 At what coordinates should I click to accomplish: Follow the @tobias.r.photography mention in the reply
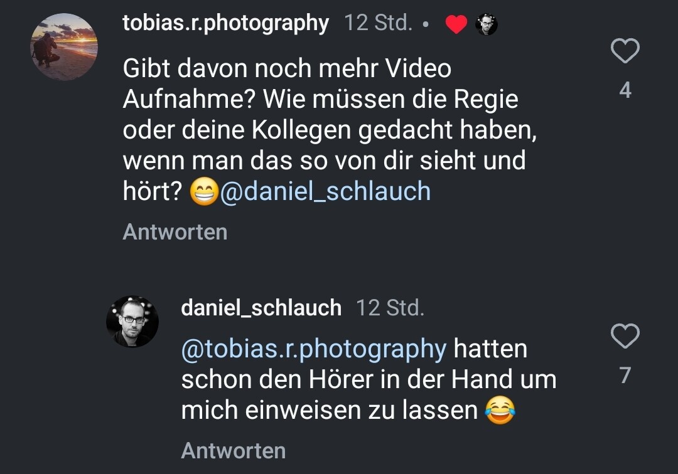[313, 349]
